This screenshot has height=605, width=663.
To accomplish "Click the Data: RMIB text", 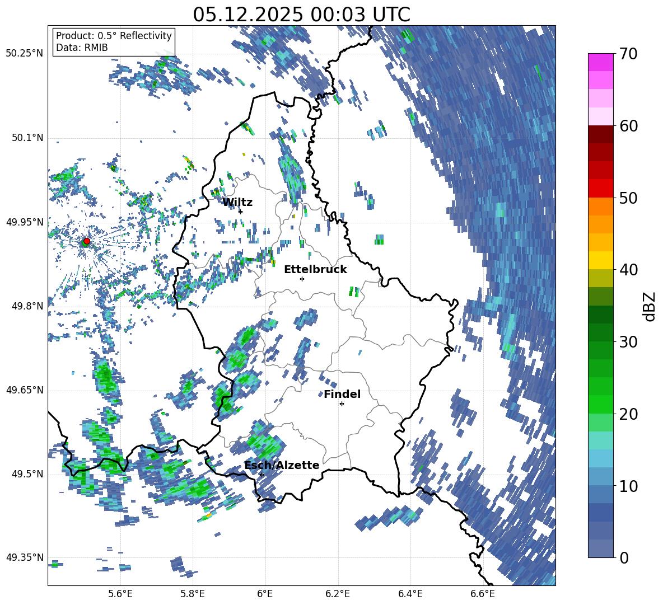I will tap(82, 48).
